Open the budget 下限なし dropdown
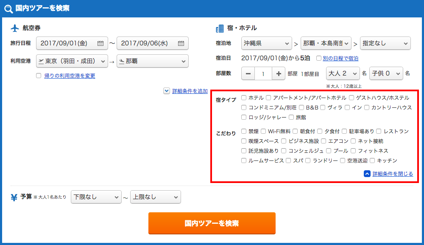The width and height of the screenshot is (424, 245). tap(96, 197)
